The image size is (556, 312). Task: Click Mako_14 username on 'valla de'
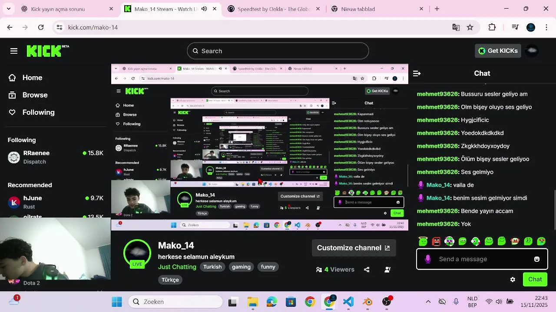pos(438,185)
